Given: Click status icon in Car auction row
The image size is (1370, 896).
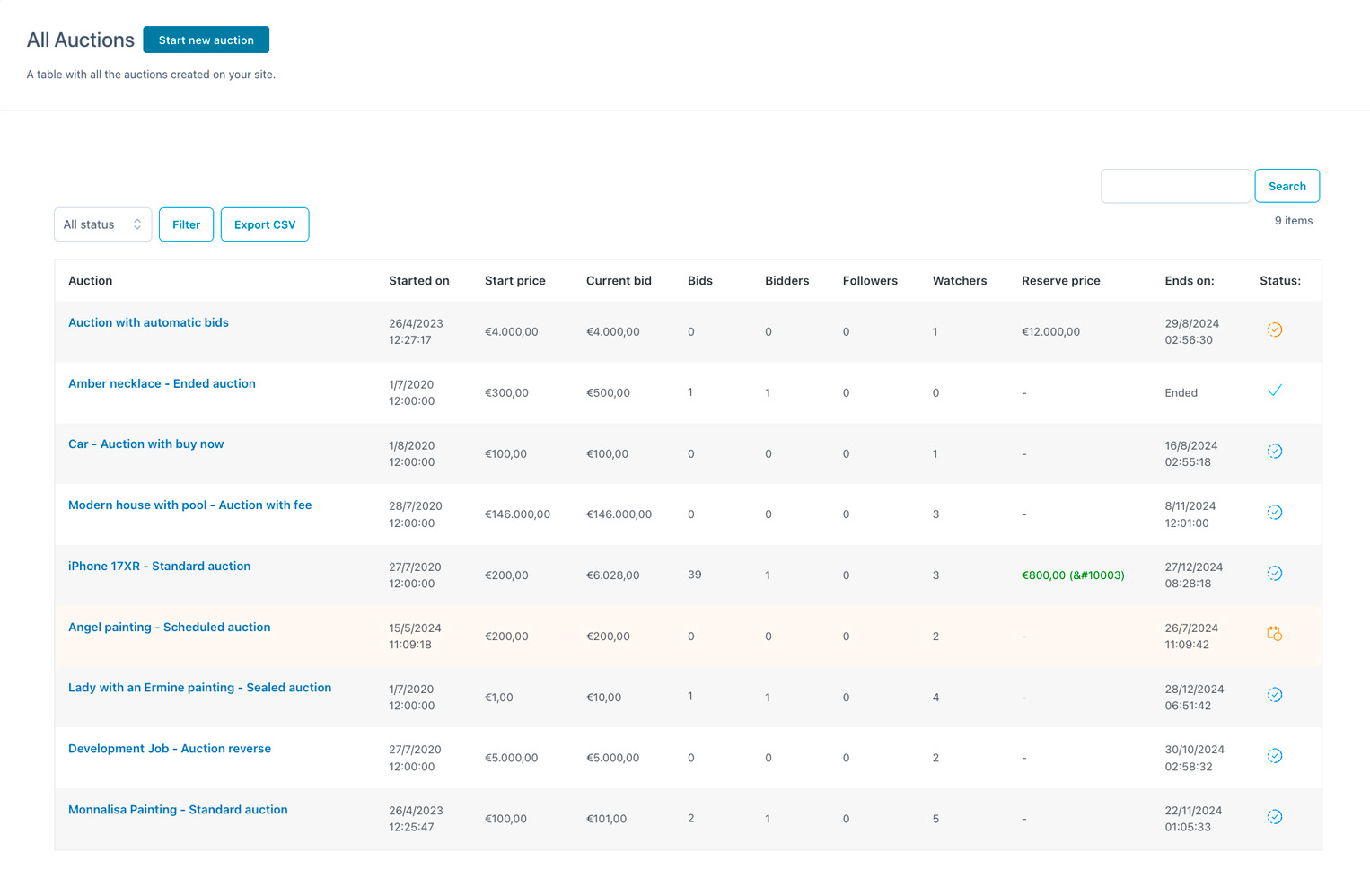Looking at the screenshot, I should 1274,452.
